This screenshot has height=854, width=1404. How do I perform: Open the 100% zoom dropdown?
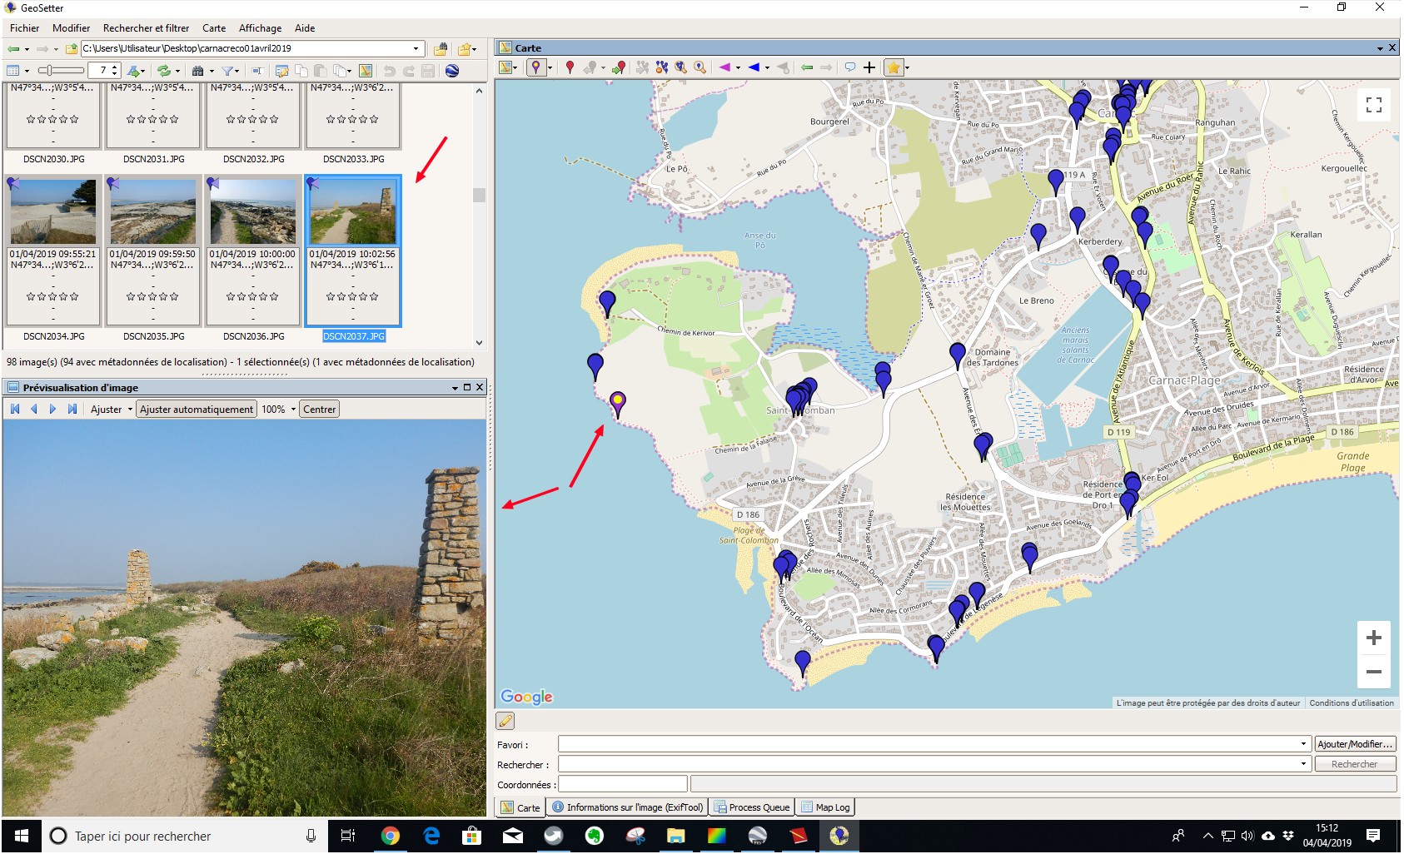coord(293,410)
